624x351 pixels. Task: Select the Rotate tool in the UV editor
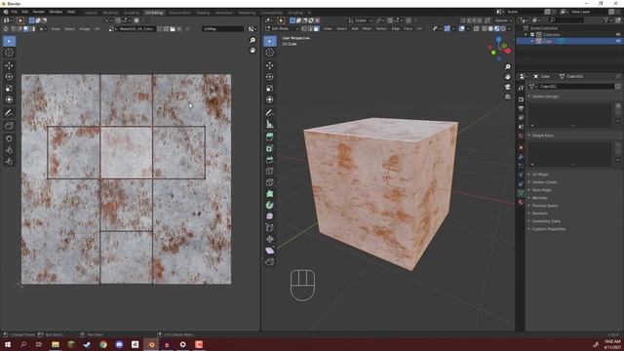[x=9, y=77]
